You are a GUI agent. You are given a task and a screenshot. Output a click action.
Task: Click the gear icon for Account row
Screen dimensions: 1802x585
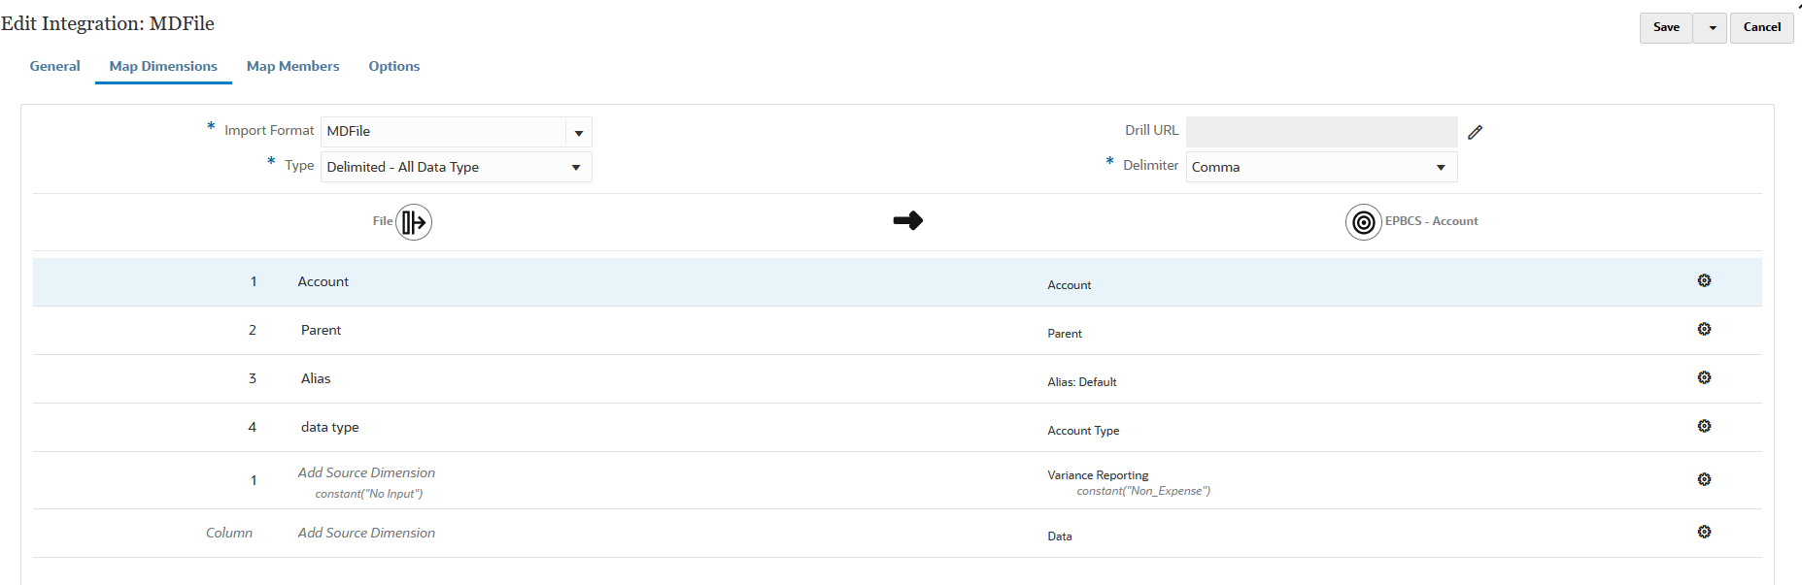point(1704,280)
